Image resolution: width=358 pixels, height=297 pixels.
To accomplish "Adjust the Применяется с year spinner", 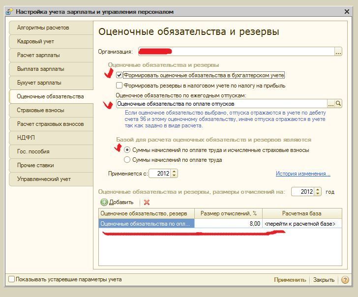I will 175,174.
